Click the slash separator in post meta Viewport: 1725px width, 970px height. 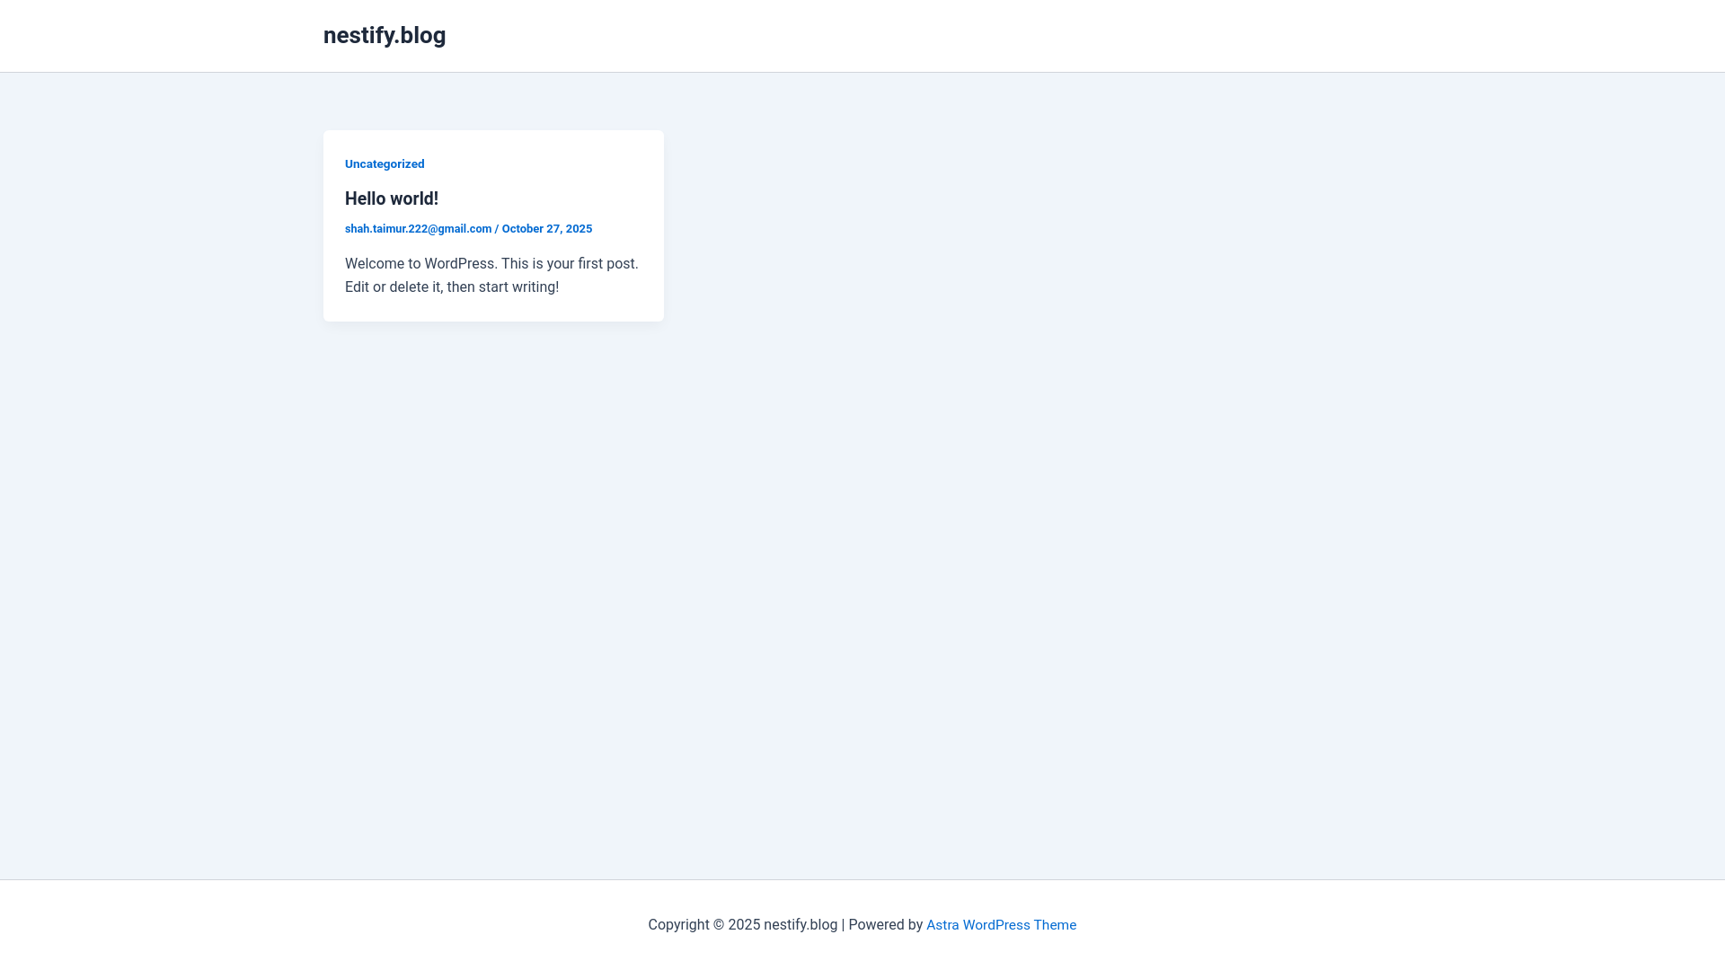point(497,229)
